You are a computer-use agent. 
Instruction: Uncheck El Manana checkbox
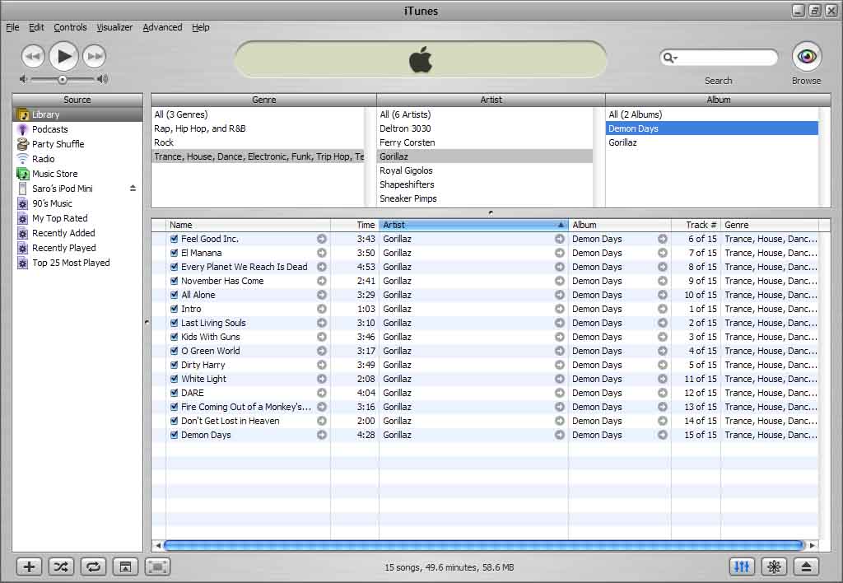point(174,253)
